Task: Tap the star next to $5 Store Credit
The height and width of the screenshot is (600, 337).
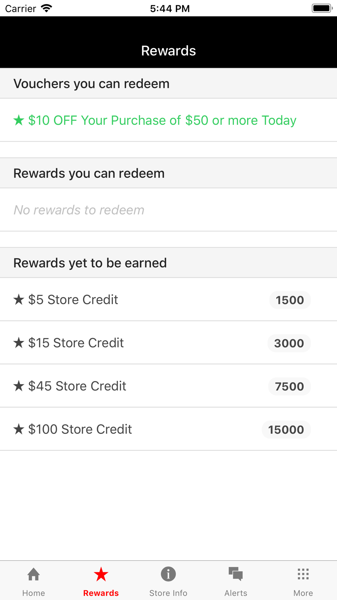Action: pos(19,299)
